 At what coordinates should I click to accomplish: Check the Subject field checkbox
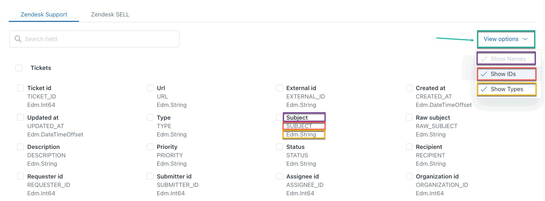(x=280, y=117)
